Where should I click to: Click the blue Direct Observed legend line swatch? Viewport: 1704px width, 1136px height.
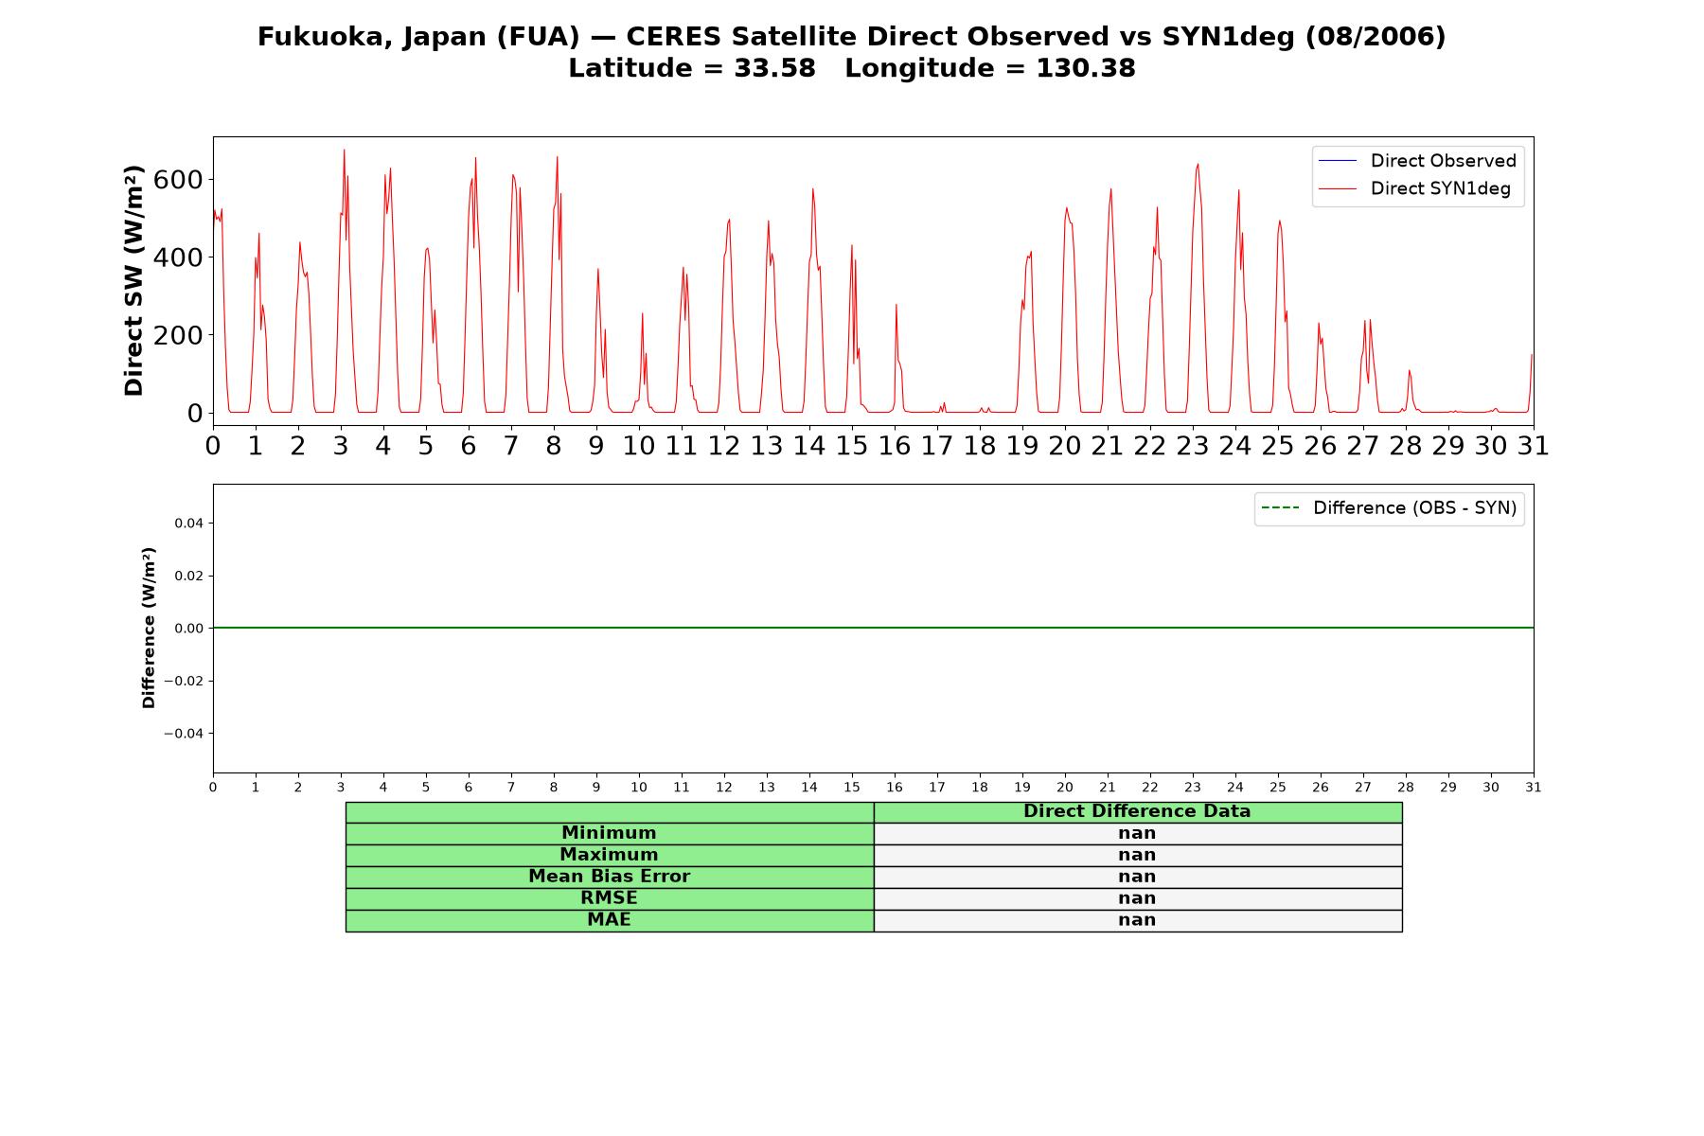(x=1337, y=161)
